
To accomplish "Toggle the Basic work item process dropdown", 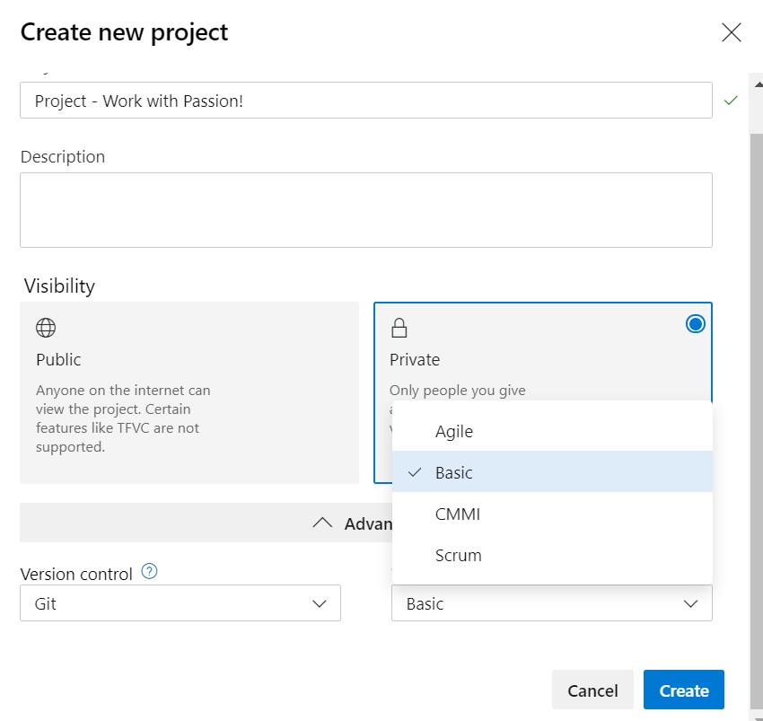I will click(551, 603).
